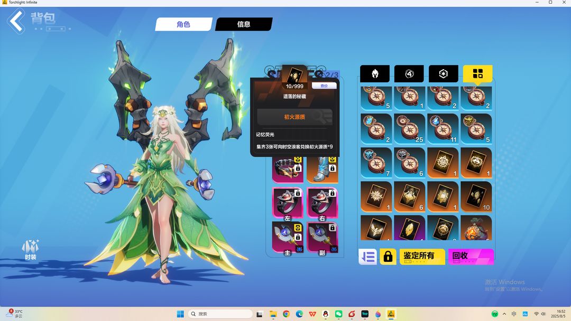Select the equipped boots slot
This screenshot has height=321, width=571.
[x=323, y=170]
